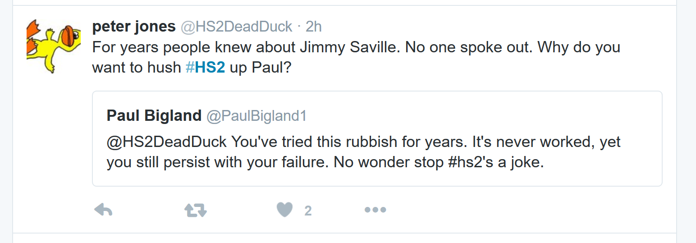Click the Paul Bigland name in quote

coord(154,116)
